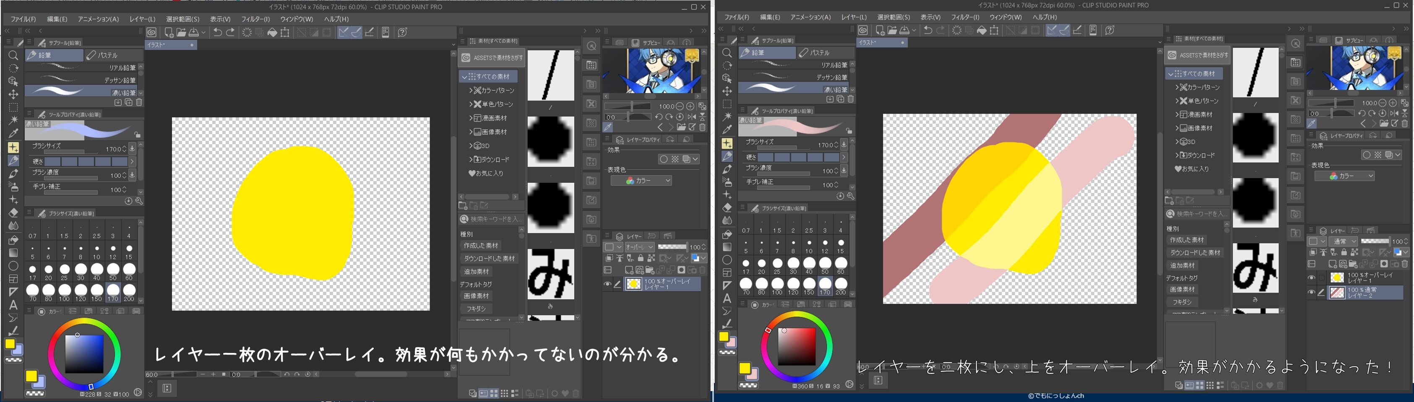
Task: Select the Move Layer tool in left window
Action: click(13, 94)
